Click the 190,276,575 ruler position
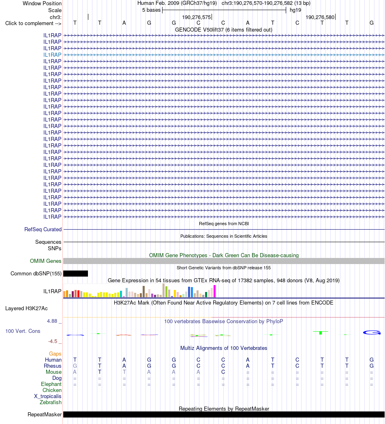The height and width of the screenshot is (424, 385). (197, 17)
